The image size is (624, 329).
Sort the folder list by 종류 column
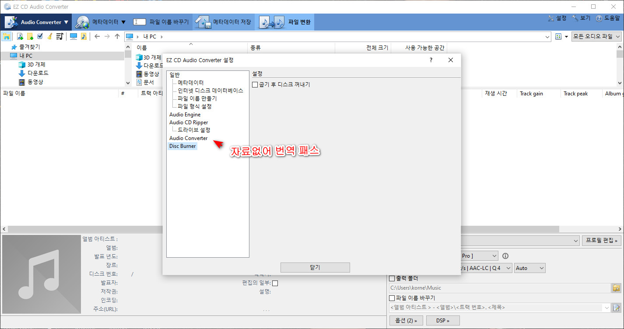[291, 48]
